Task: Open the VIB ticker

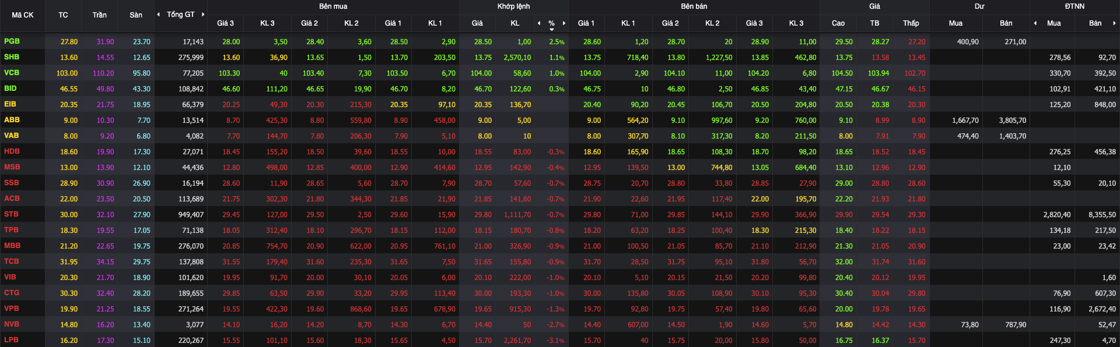Action: coord(10,277)
